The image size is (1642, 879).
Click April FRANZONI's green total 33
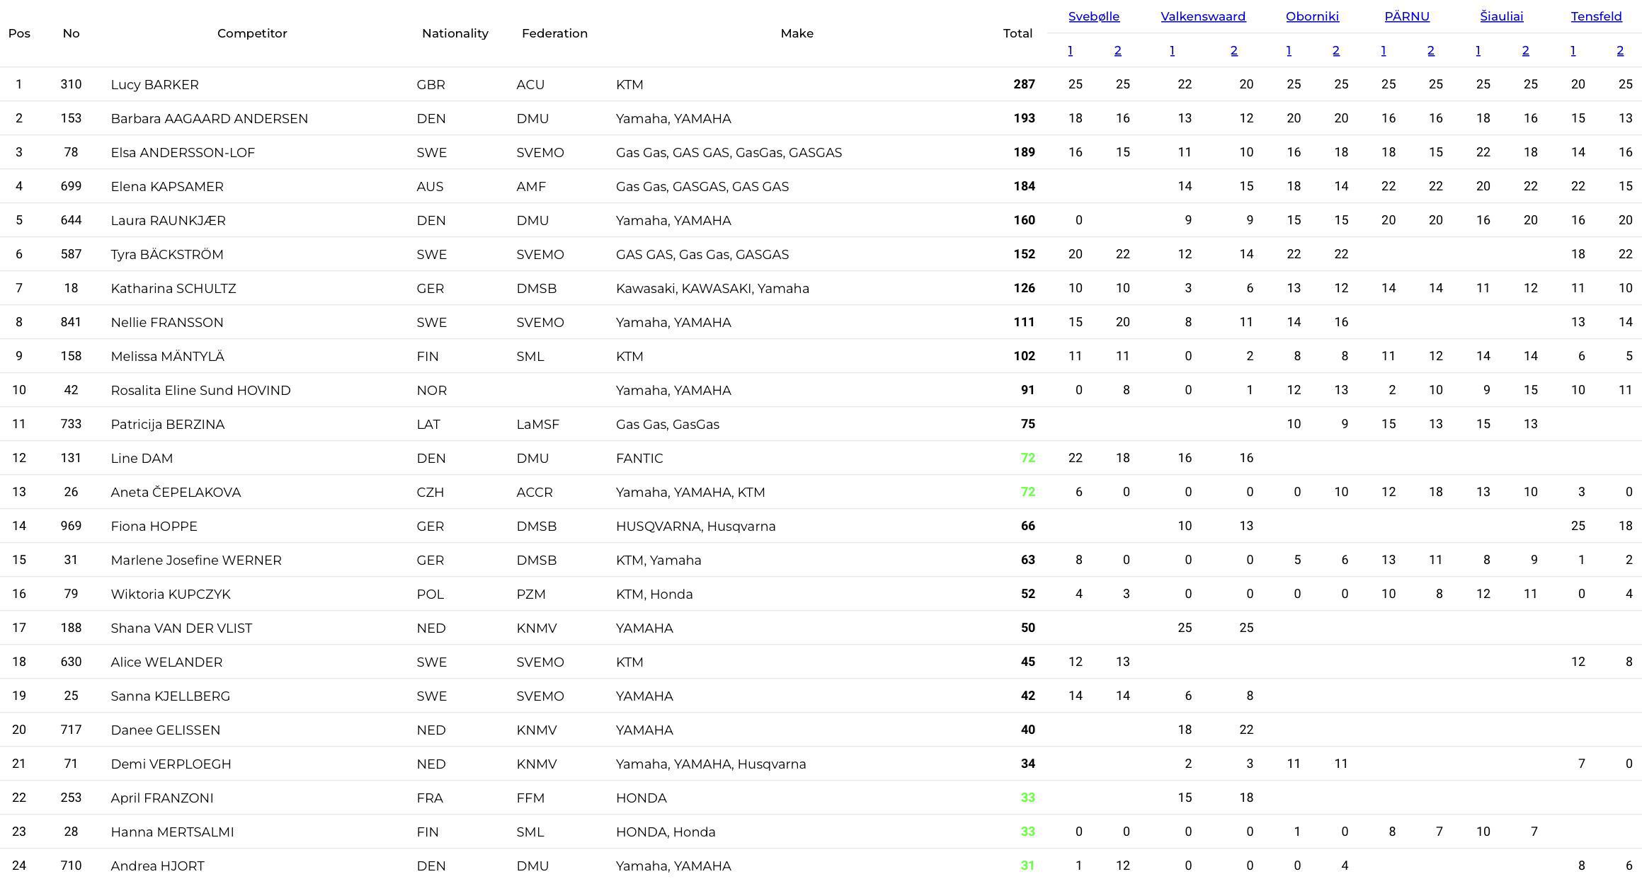click(1027, 798)
